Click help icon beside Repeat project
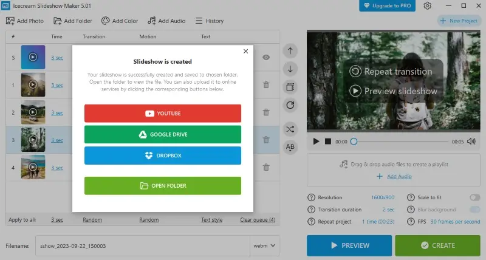The width and height of the screenshot is (486, 260). 311,222
